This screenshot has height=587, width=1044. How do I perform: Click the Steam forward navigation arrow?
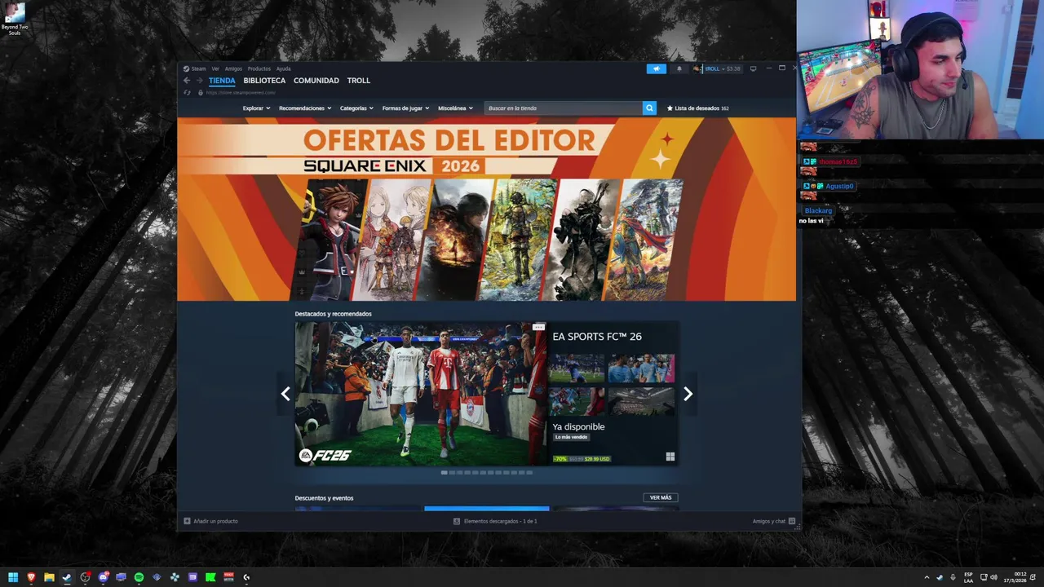tap(199, 81)
